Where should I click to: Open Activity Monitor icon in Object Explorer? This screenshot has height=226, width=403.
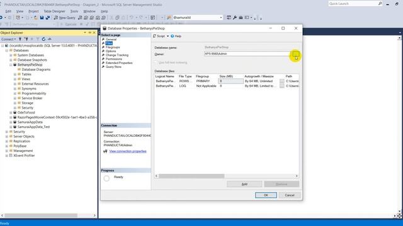[50, 39]
